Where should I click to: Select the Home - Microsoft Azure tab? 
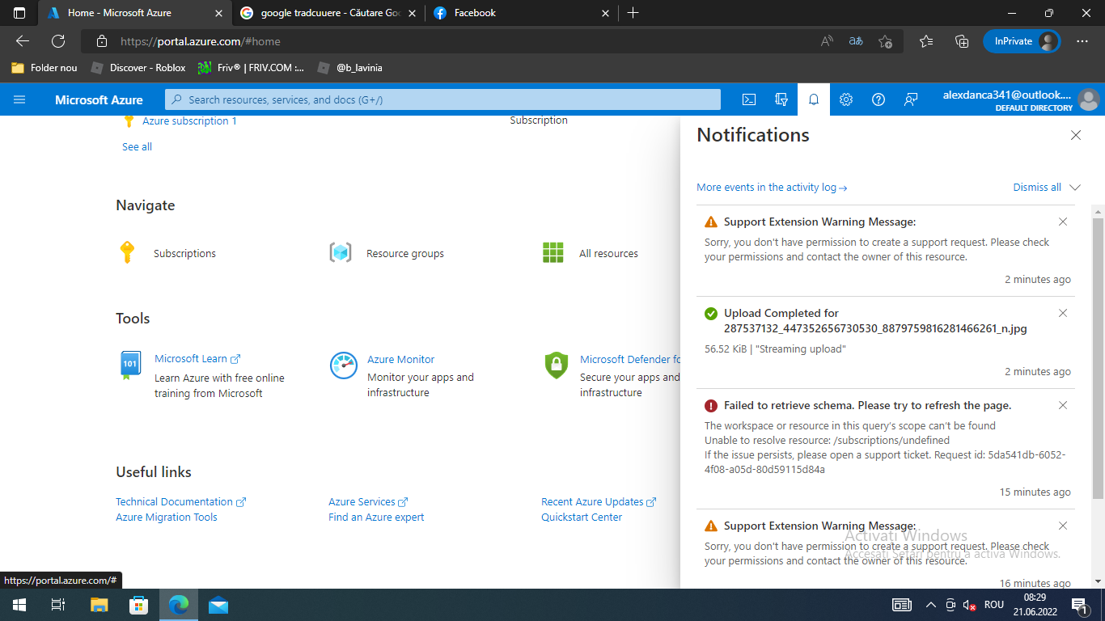coord(135,13)
